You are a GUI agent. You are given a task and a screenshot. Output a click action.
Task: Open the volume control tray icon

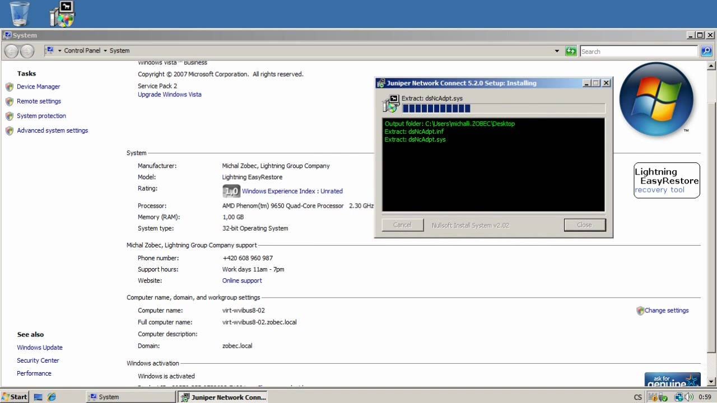[688, 397]
